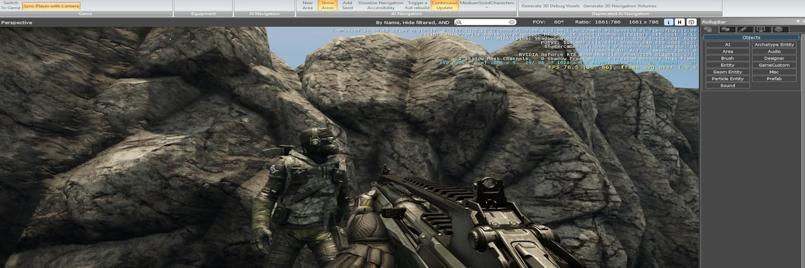Toggle viewport info display icon

coord(668,22)
